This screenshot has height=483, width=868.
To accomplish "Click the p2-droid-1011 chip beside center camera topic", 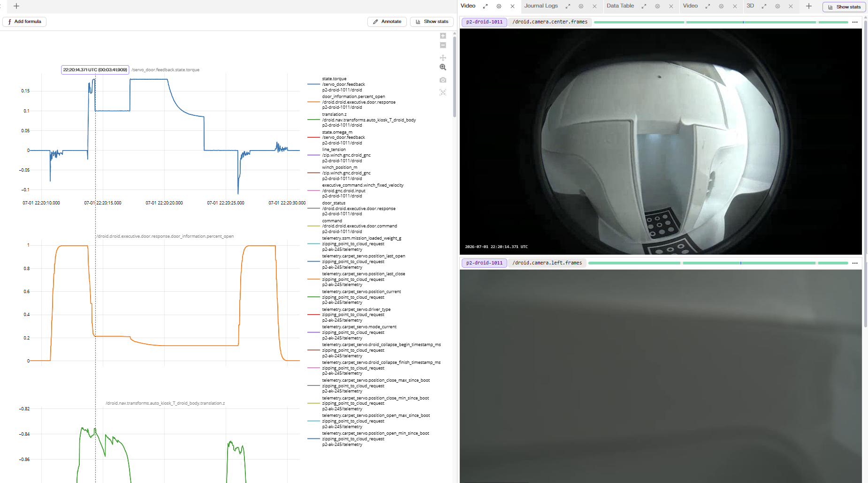I will [484, 22].
